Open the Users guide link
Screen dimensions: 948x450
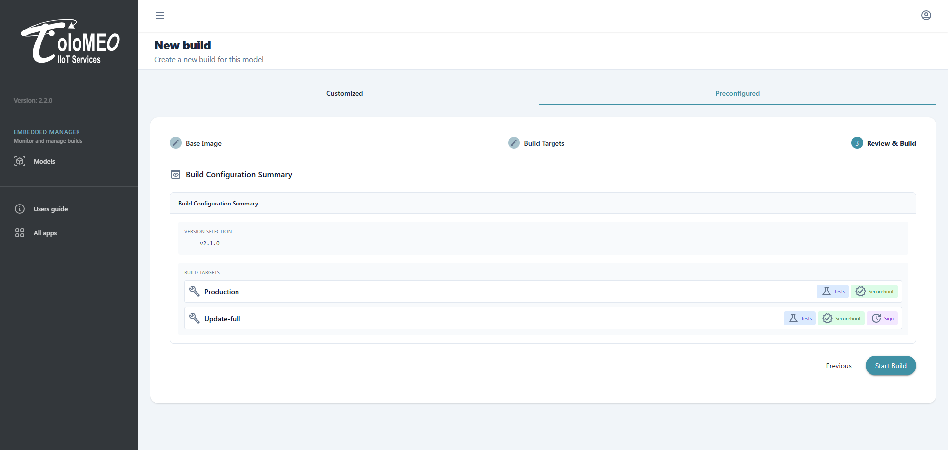50,209
